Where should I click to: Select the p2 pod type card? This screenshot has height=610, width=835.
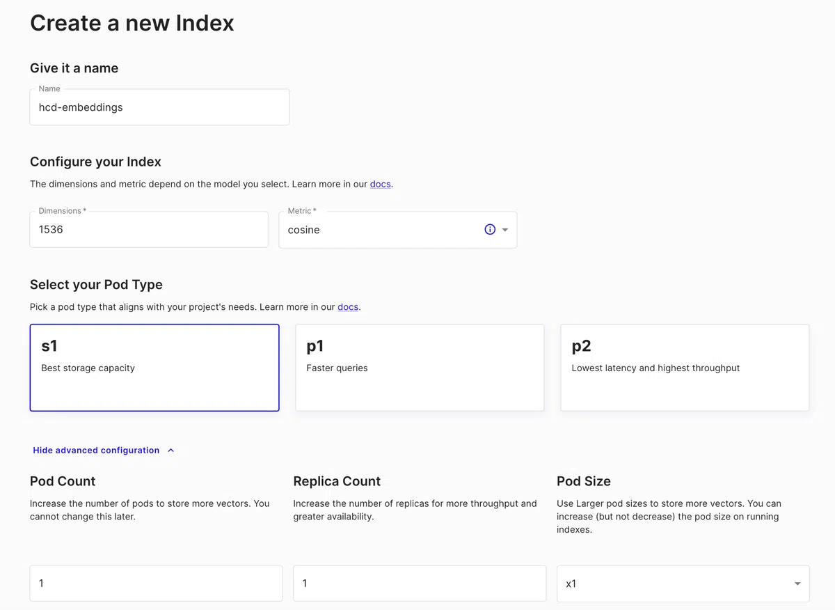(685, 368)
